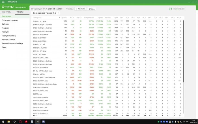Switch the РУС input language indicator
198x124 pixels.
(188, 122)
